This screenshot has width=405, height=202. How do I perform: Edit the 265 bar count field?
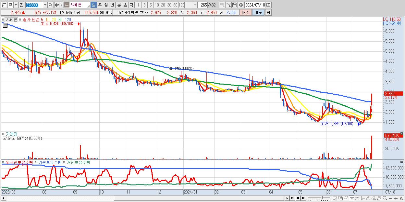pos(203,5)
